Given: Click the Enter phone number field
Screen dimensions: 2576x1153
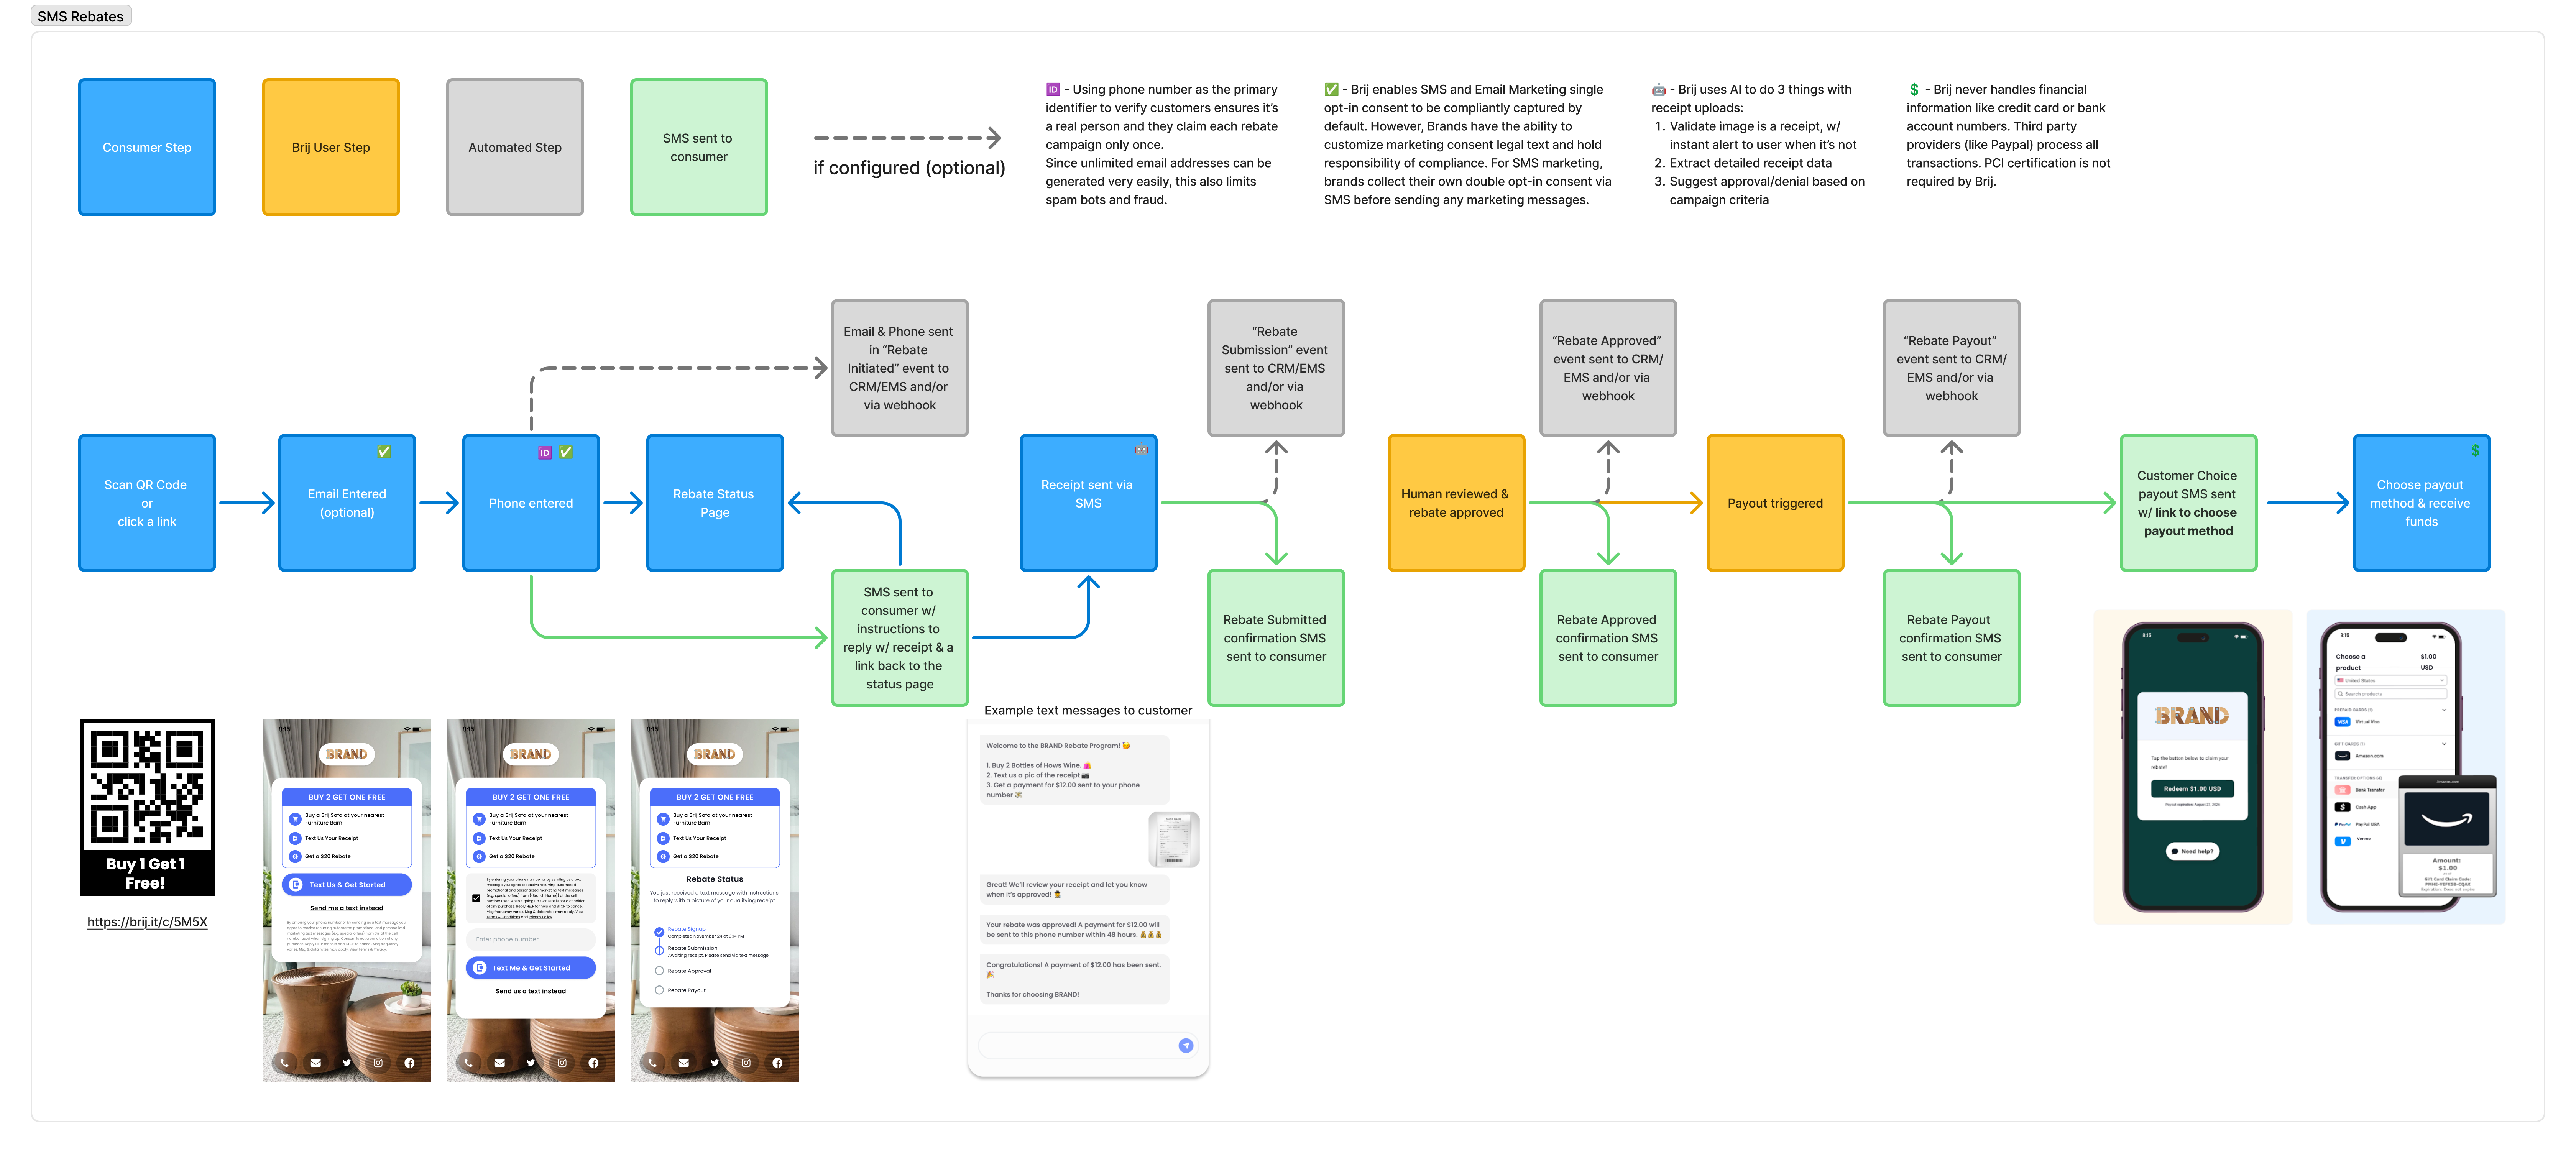Looking at the screenshot, I should coord(531,940).
